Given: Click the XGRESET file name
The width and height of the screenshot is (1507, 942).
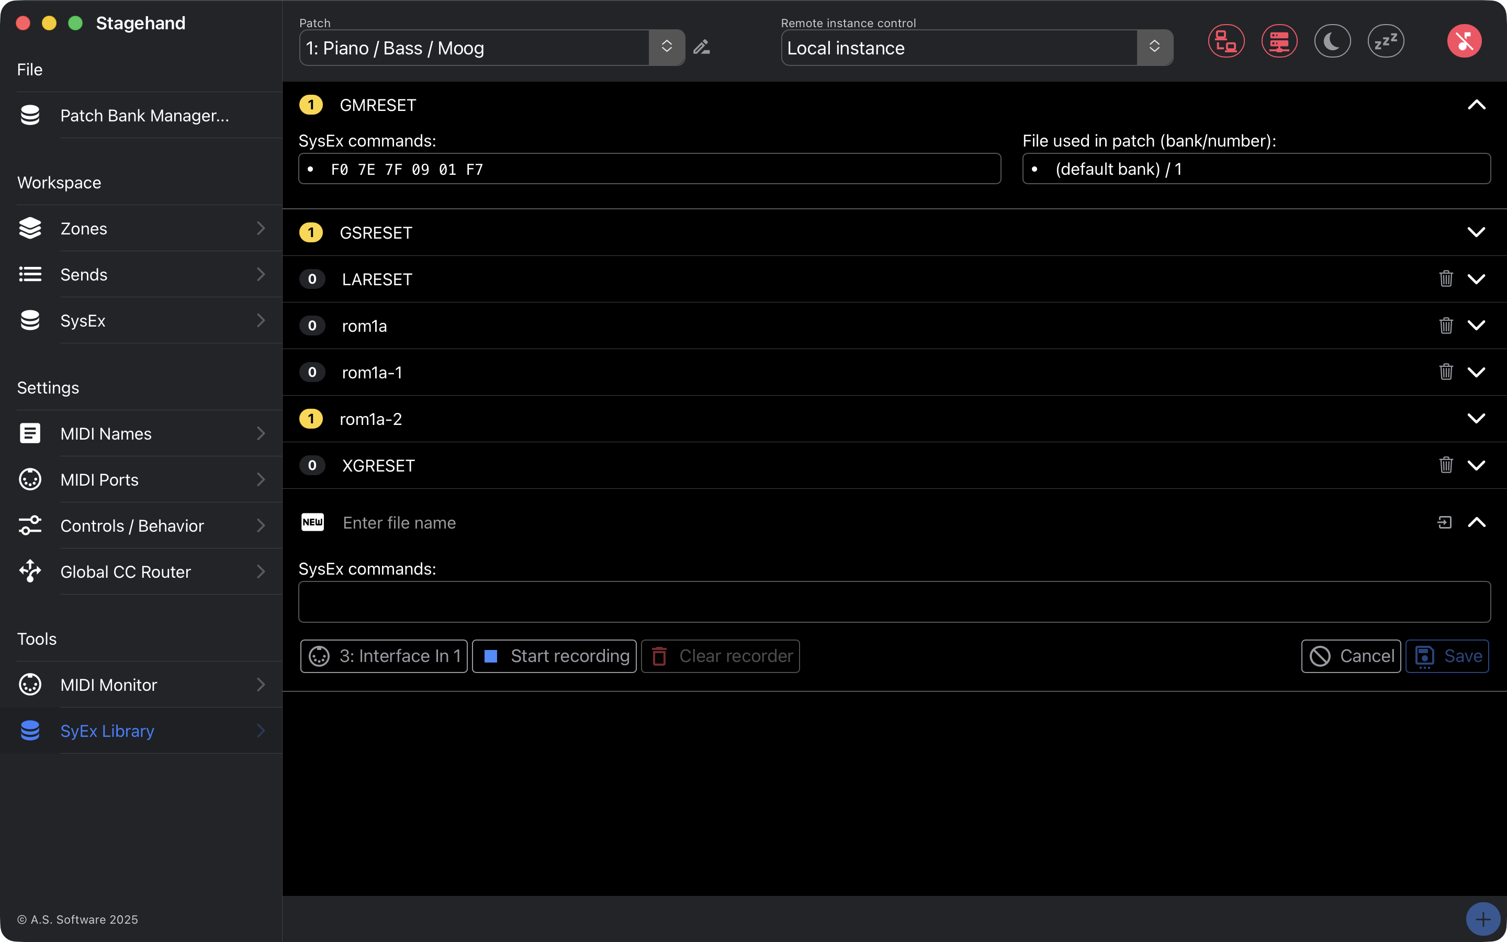Looking at the screenshot, I should point(378,465).
